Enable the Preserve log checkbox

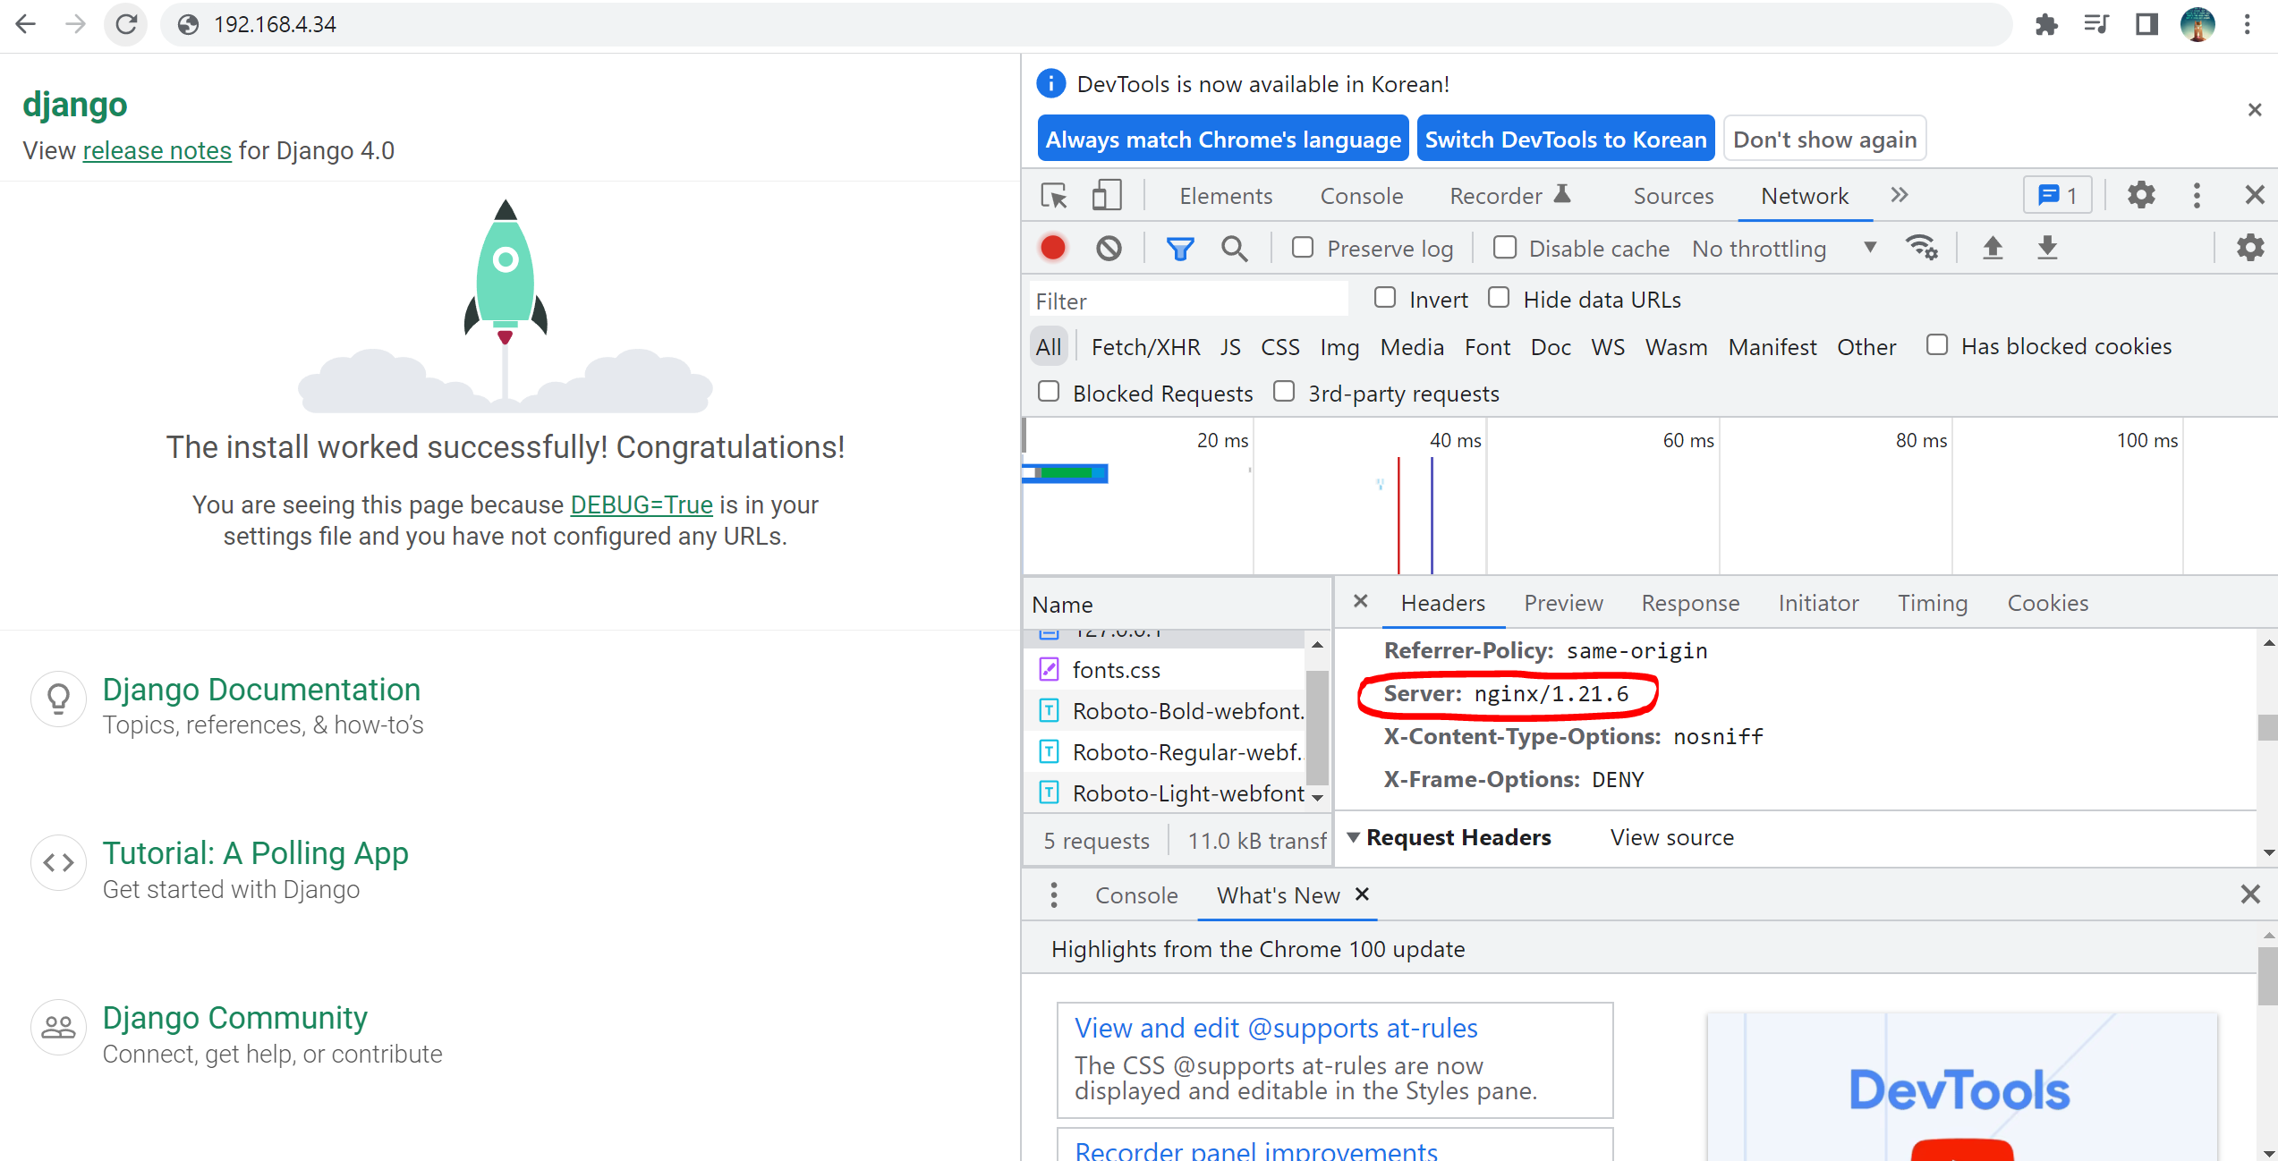(x=1303, y=247)
